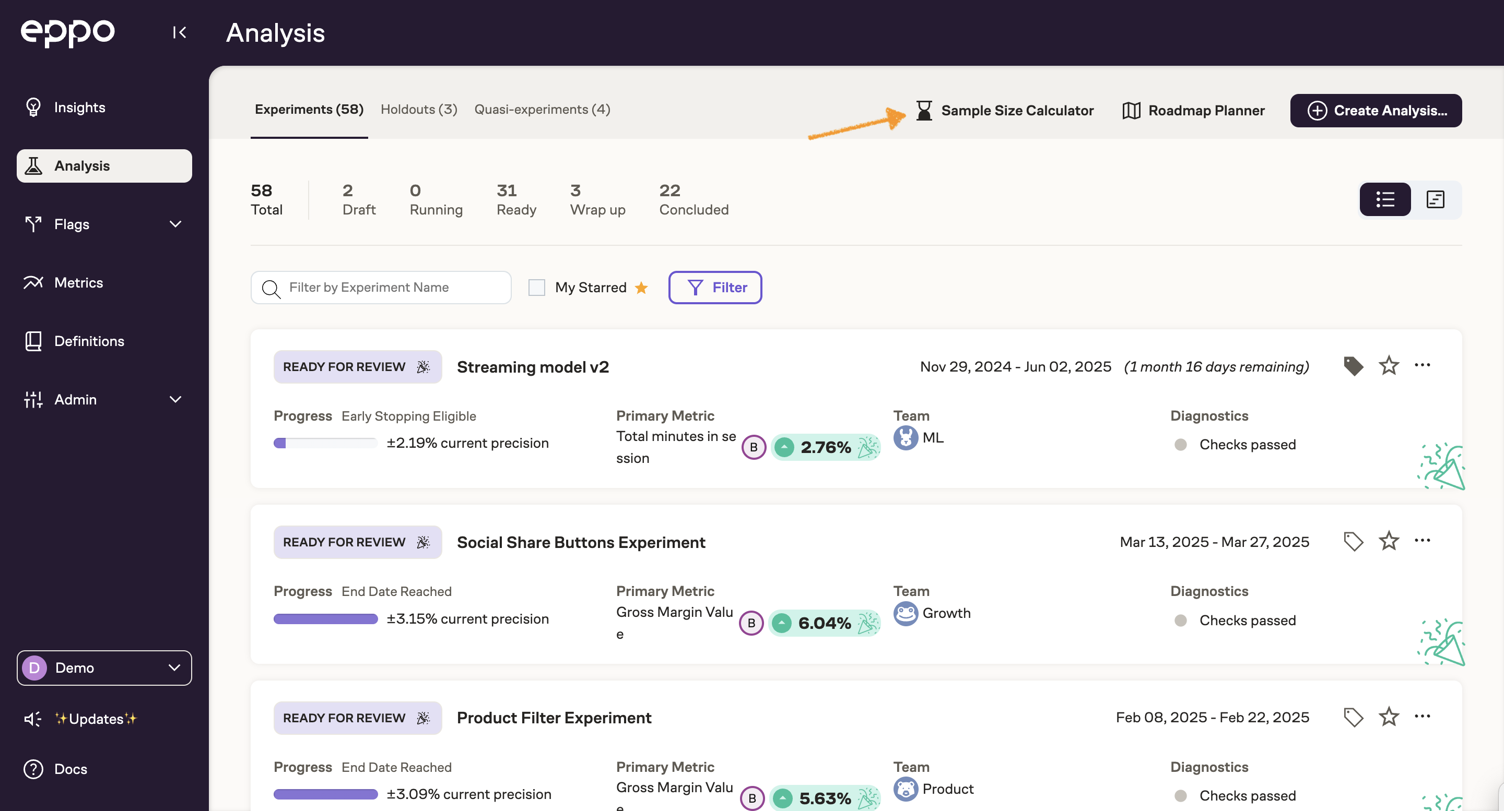The height and width of the screenshot is (811, 1504).
Task: Switch to the Quasi-experiments tab
Action: point(542,110)
